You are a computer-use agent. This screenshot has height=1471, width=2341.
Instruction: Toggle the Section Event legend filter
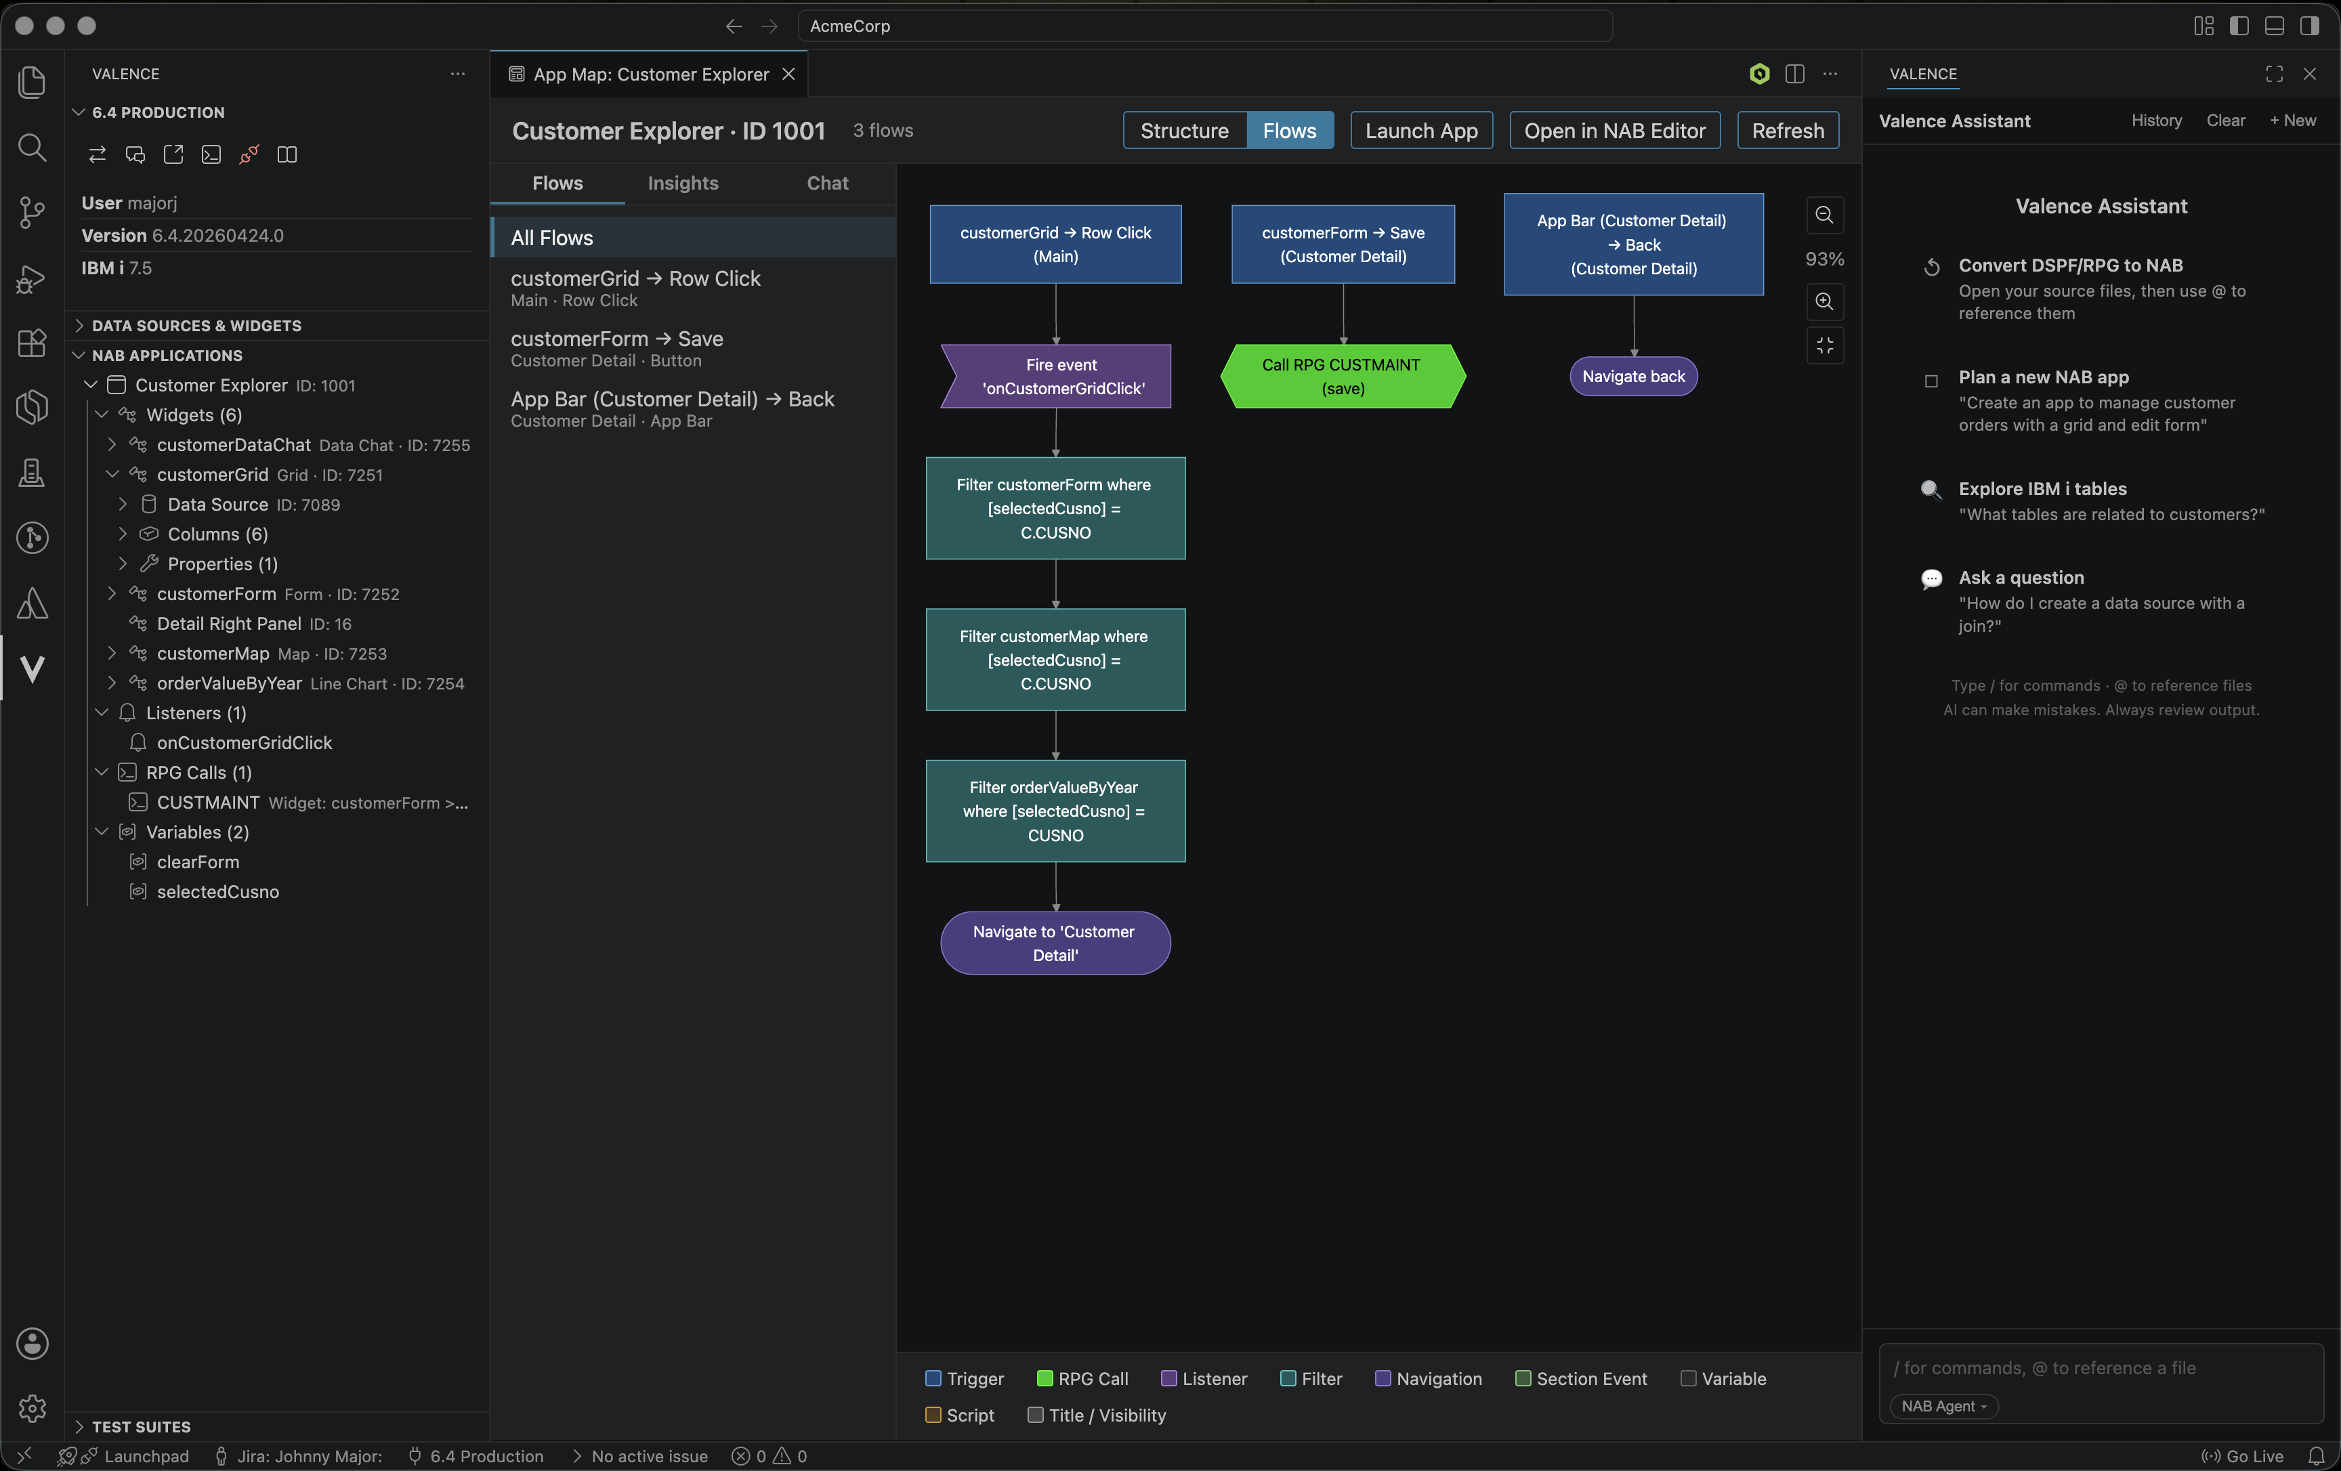pos(1581,1378)
